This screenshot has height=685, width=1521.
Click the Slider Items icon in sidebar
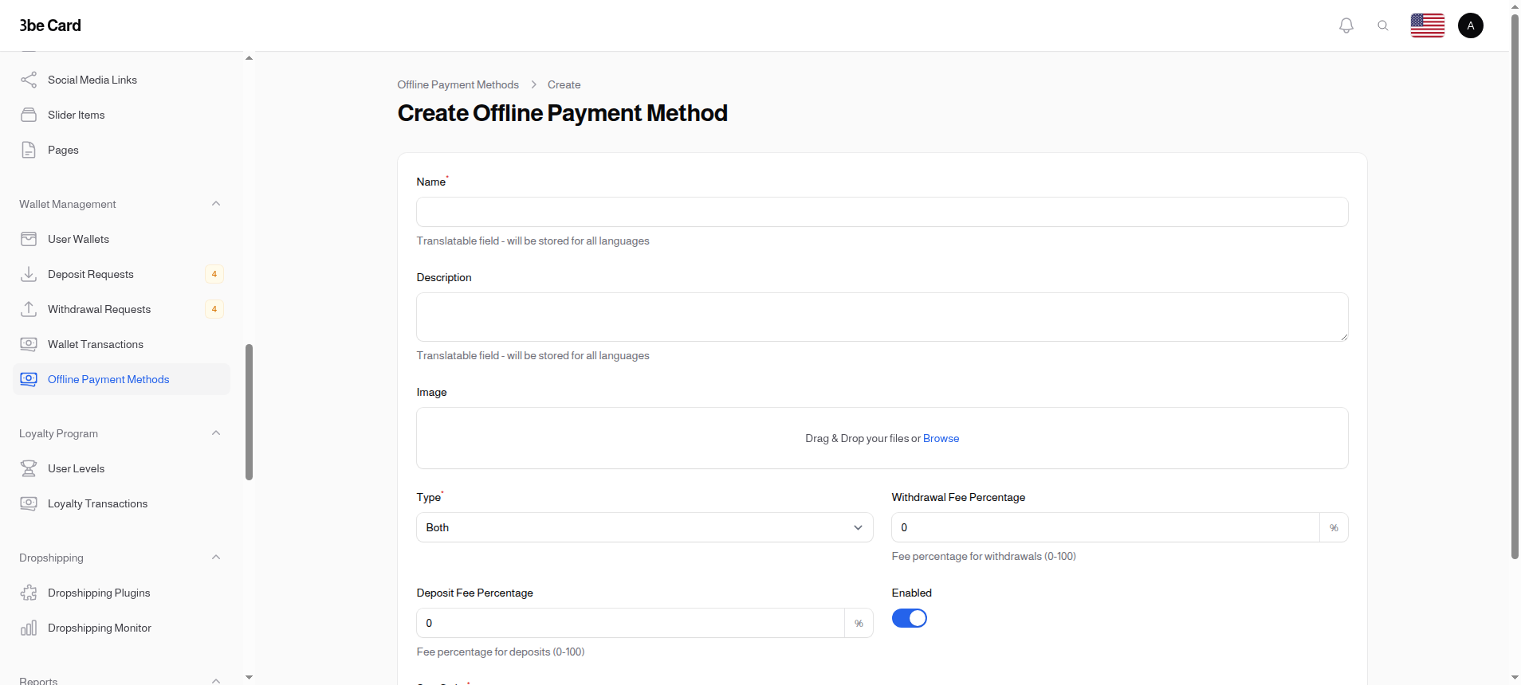tap(29, 115)
